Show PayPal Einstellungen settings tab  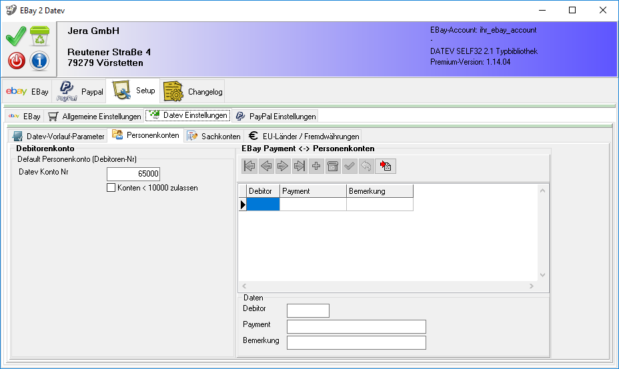275,116
